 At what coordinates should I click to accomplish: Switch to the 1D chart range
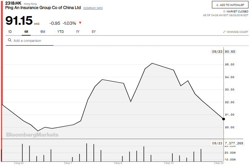pyautogui.click(x=10, y=32)
